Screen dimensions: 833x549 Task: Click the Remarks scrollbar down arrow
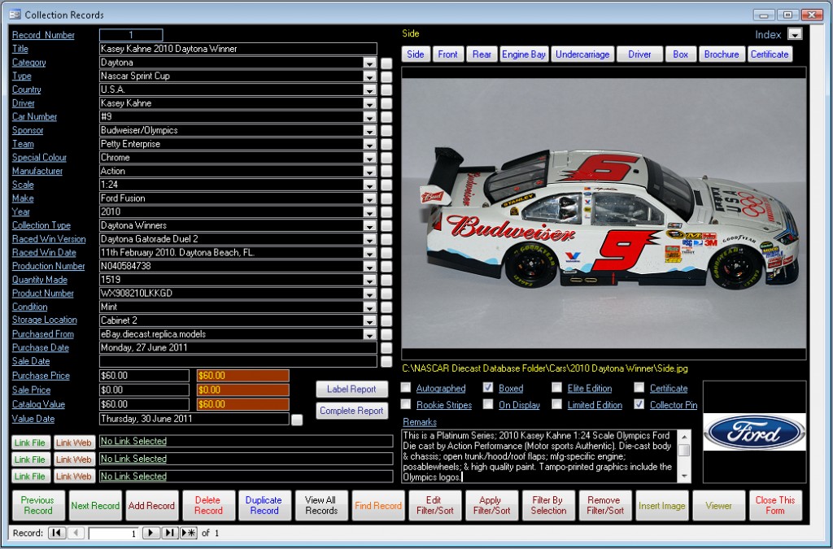[685, 477]
